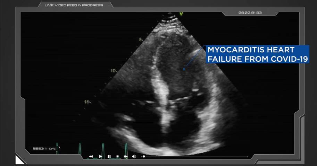This screenshot has width=317, height=166.
Task: Click the 00:00:01:03 timecode display
Action: pyautogui.click(x=250, y=13)
